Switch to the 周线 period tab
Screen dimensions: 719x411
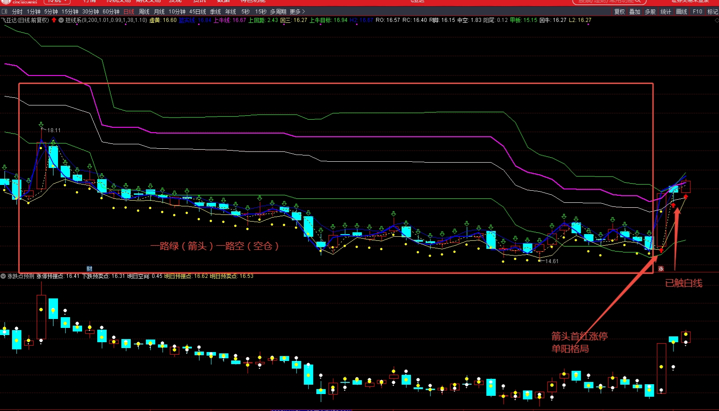[144, 12]
